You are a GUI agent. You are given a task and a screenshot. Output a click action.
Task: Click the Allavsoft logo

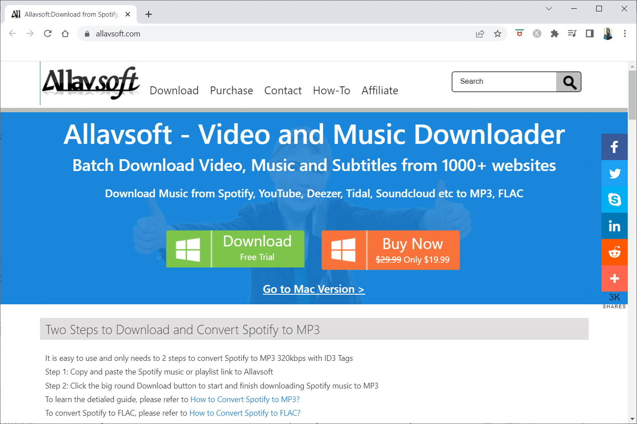(91, 83)
